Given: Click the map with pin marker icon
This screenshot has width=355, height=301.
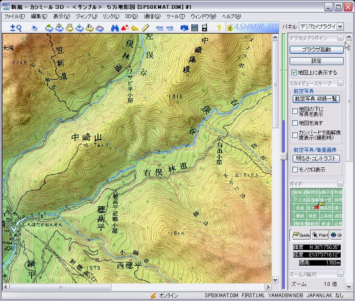Looking at the screenshot, I should click(80, 28).
